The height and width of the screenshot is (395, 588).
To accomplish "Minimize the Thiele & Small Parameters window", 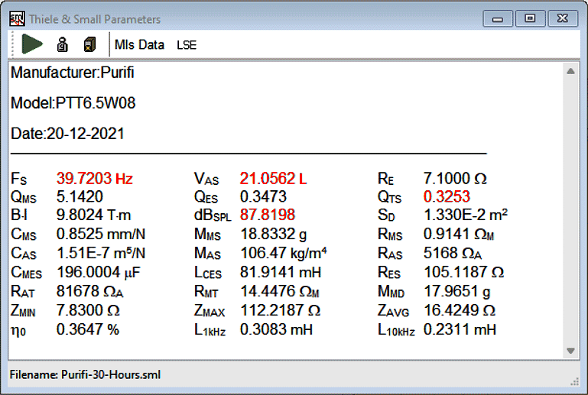I will 498,19.
